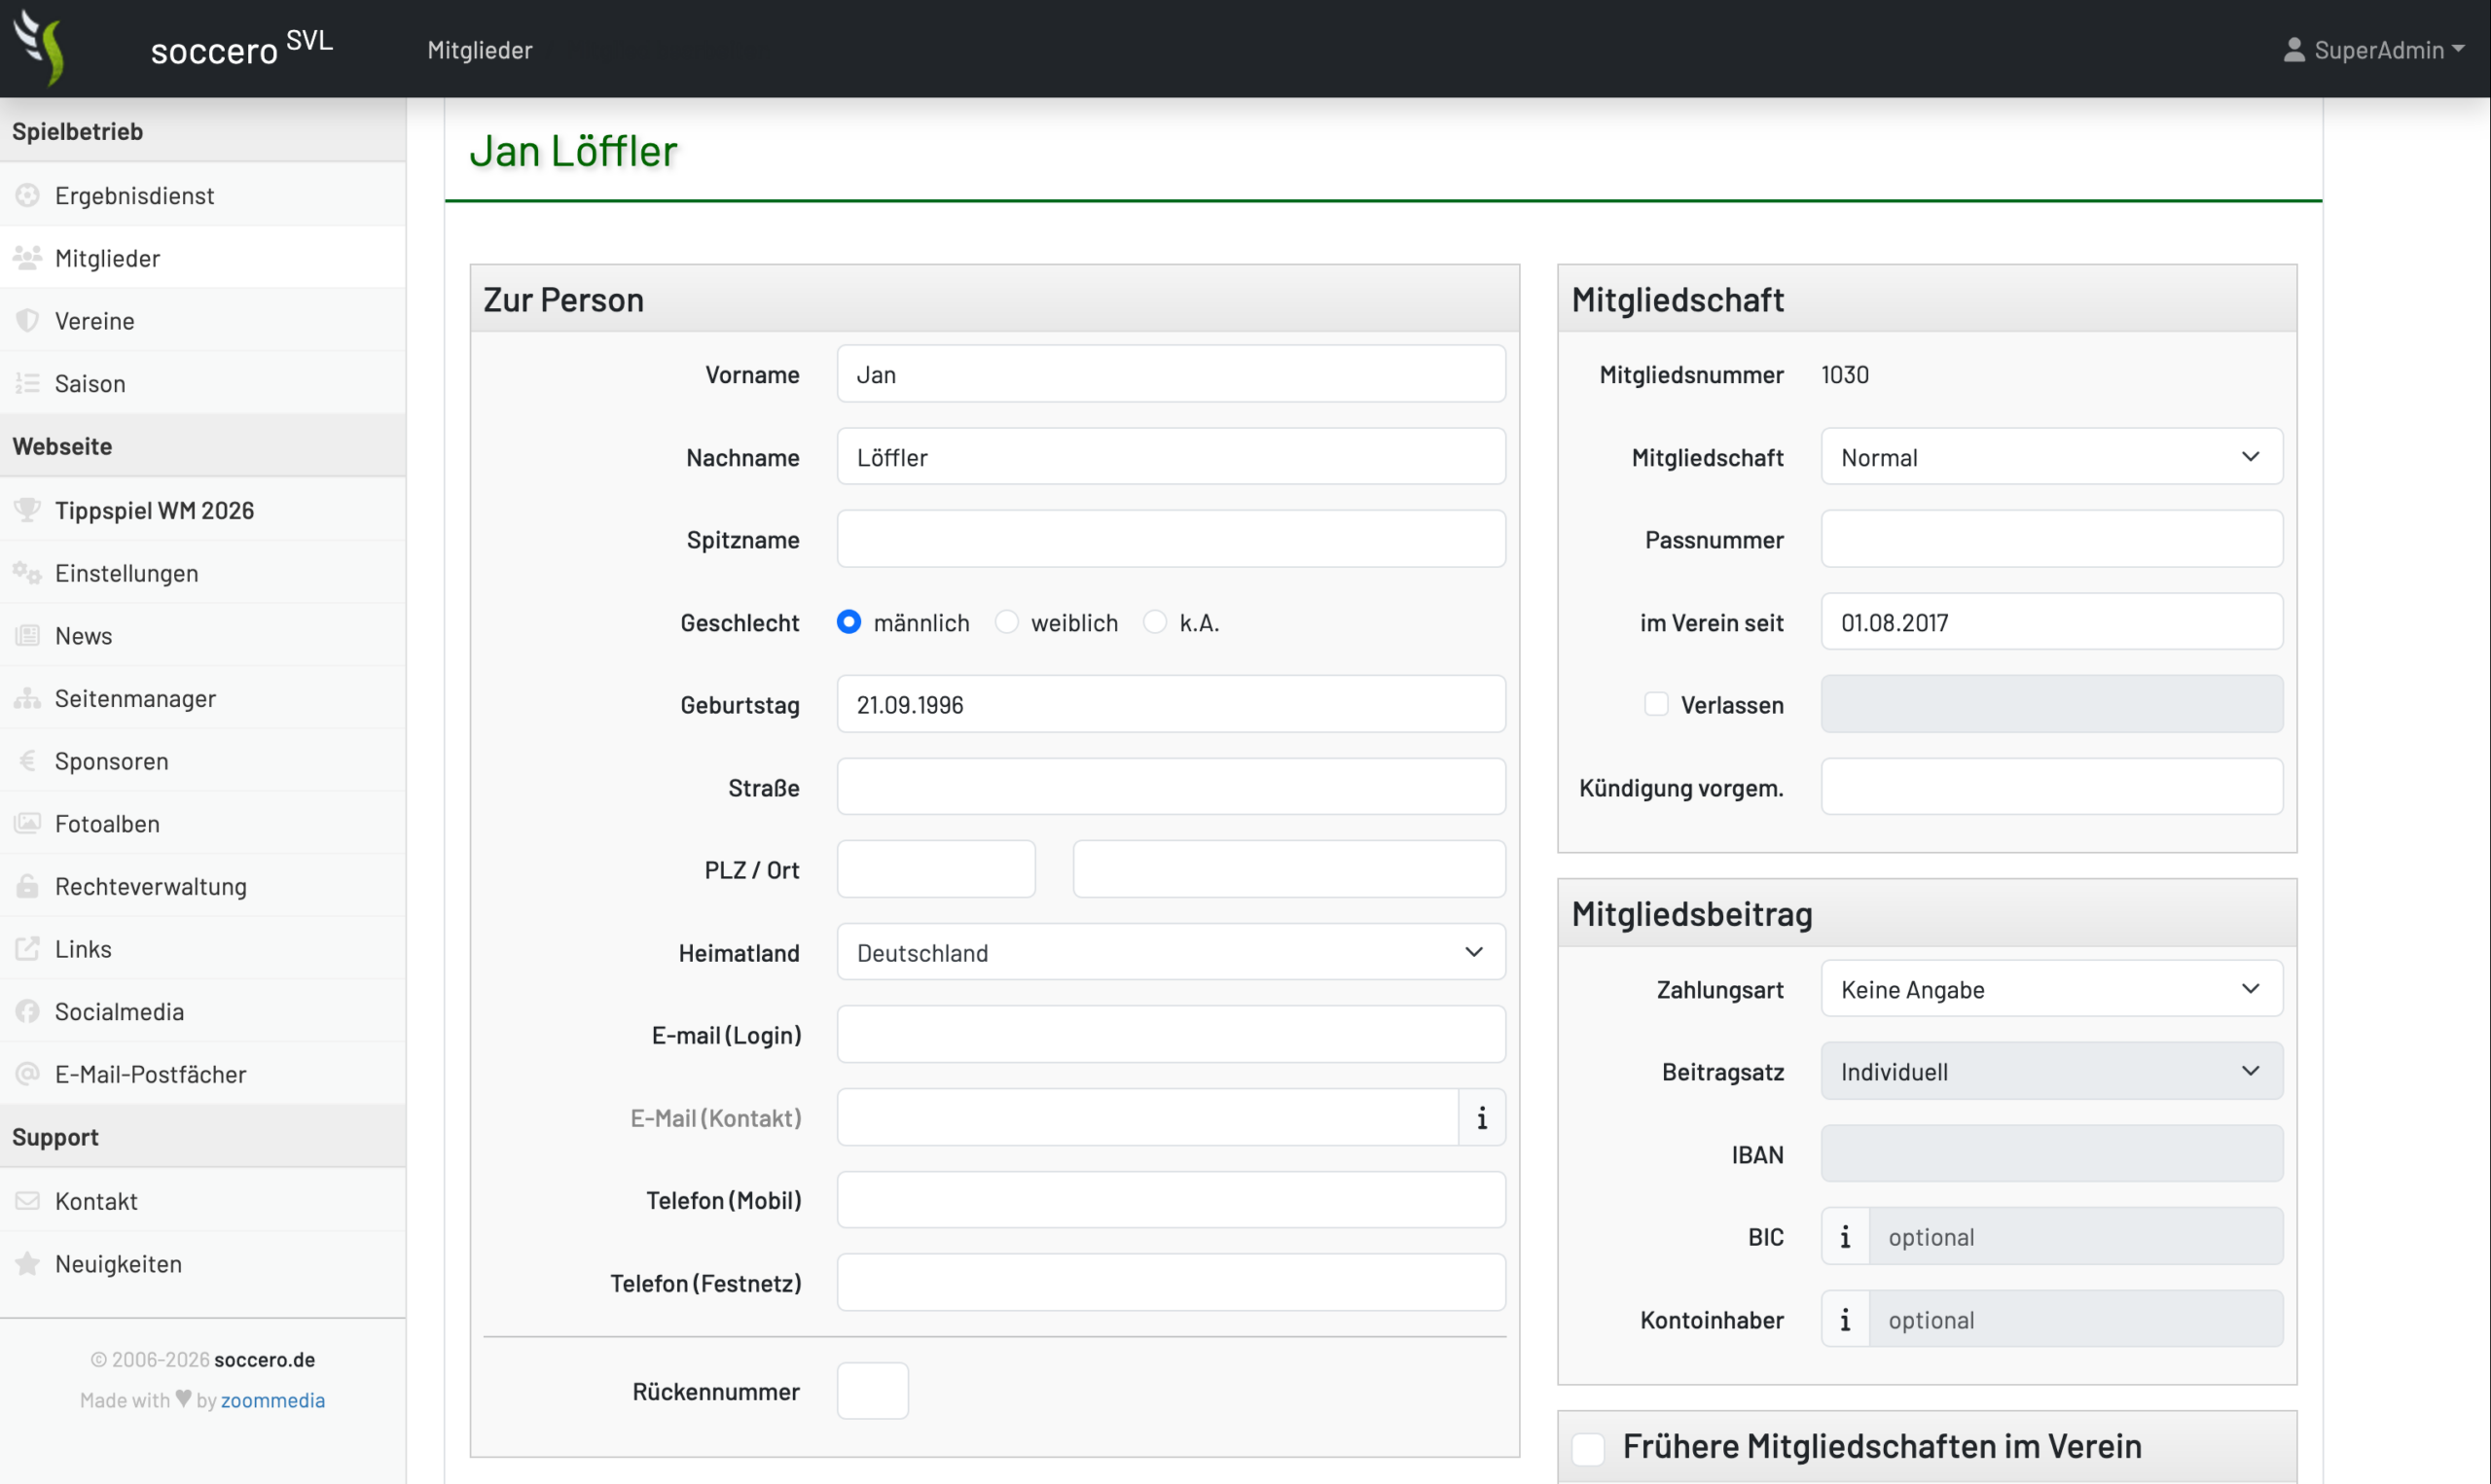Click info icon beside E-Mail (Kontakt) field
Screen dimensions: 2491x1484
(x=1482, y=1117)
